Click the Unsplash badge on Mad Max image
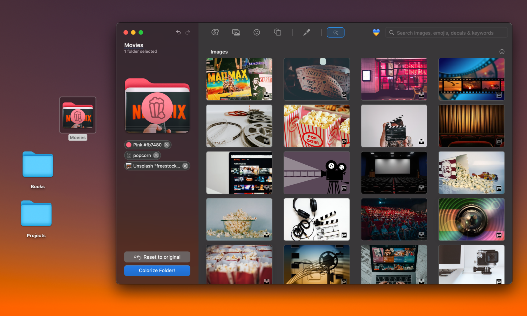This screenshot has height=316, width=527. [x=267, y=95]
